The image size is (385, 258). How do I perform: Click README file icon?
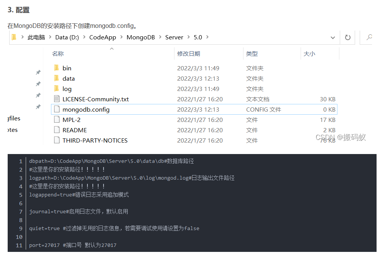coord(57,130)
